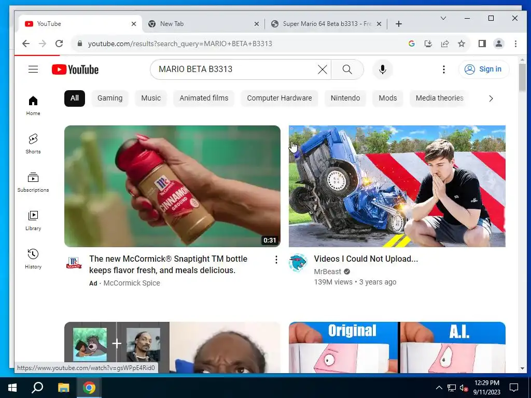Toggle the Chrome side panel
This screenshot has width=531, height=398.
pos(482,44)
